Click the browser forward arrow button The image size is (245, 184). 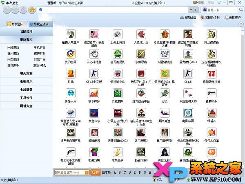(16, 10)
